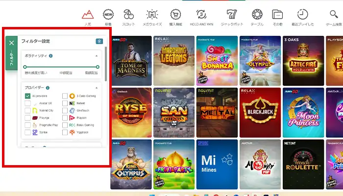Check the Yggdrasil provider checkbox

[x=65, y=132]
